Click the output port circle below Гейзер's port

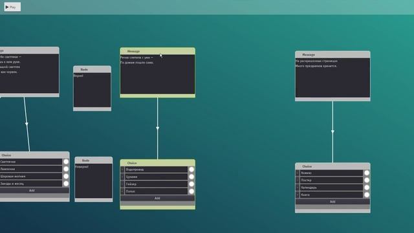[x=191, y=192]
